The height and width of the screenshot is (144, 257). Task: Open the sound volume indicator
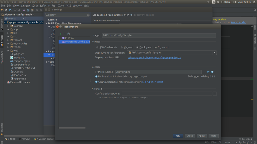(x=235, y=2)
